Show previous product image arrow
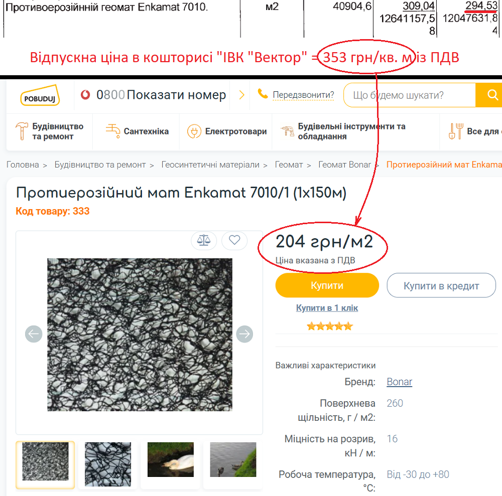 point(34,334)
